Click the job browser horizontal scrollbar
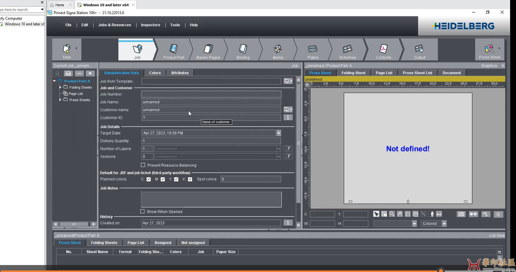 pyautogui.click(x=74, y=224)
